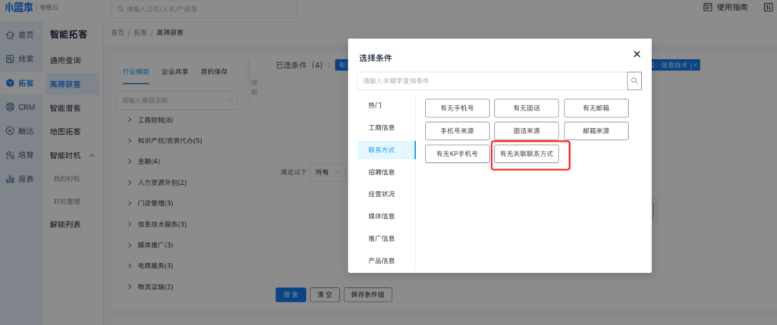Click the search magnifier icon in dialog
The height and width of the screenshot is (325, 777).
(x=634, y=81)
